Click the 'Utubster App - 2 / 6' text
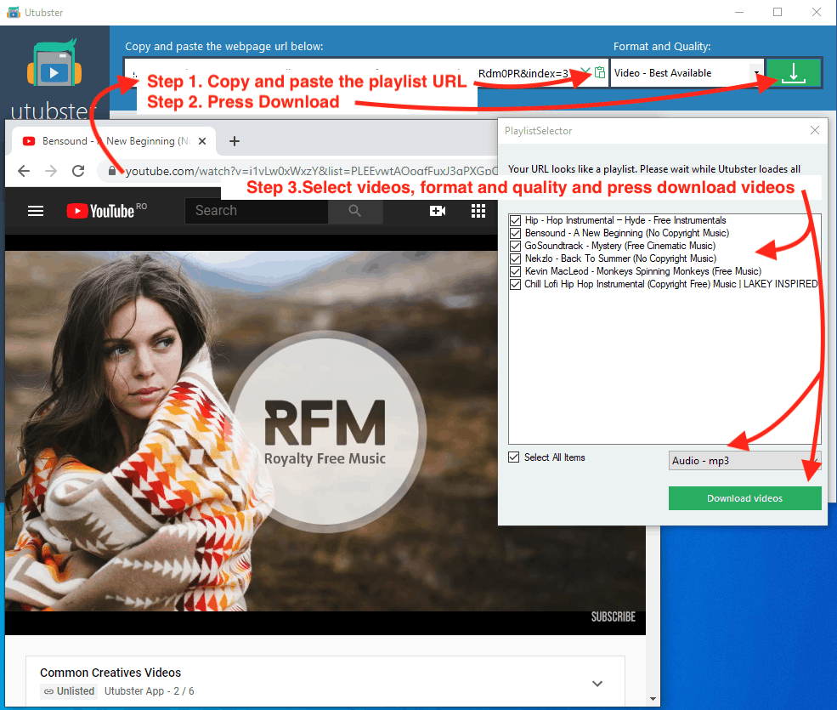837x710 pixels. [150, 690]
